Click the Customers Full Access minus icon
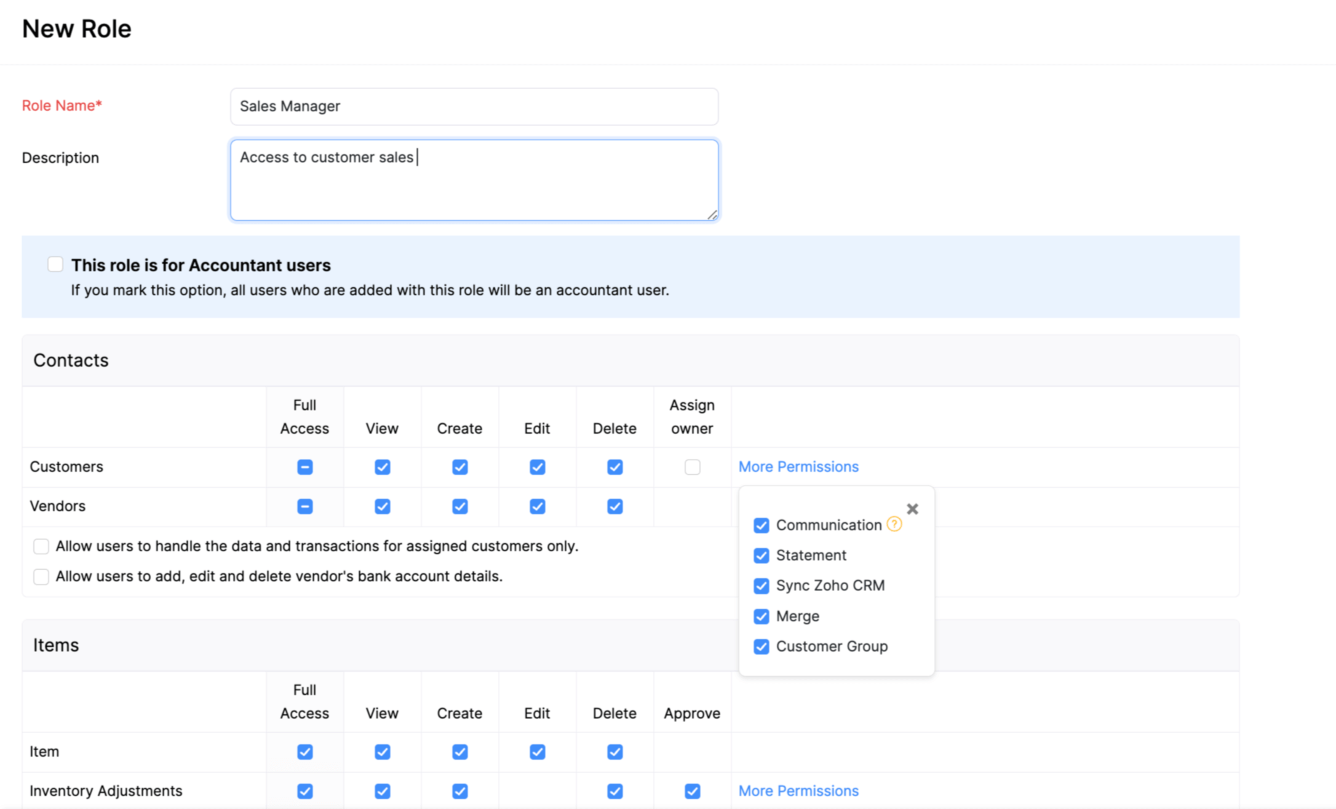Image resolution: width=1336 pixels, height=809 pixels. tap(304, 466)
